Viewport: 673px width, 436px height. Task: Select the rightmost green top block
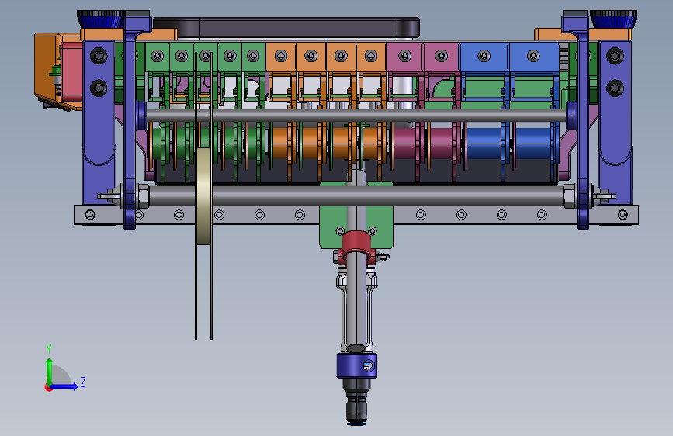coord(253,57)
